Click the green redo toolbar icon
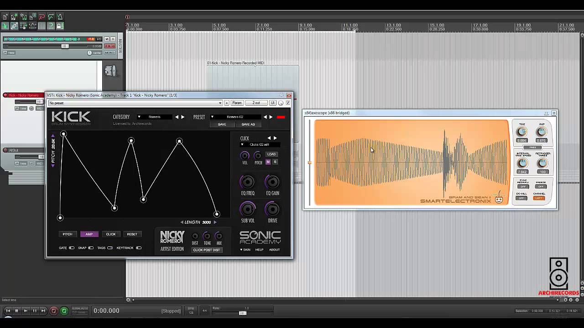Screen dimensions: 584x328 pyautogui.click(x=51, y=17)
